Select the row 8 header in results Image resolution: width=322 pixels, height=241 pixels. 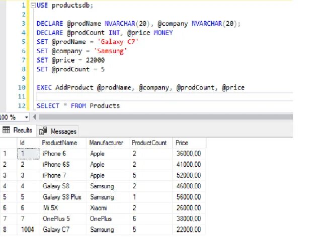click(x=9, y=229)
